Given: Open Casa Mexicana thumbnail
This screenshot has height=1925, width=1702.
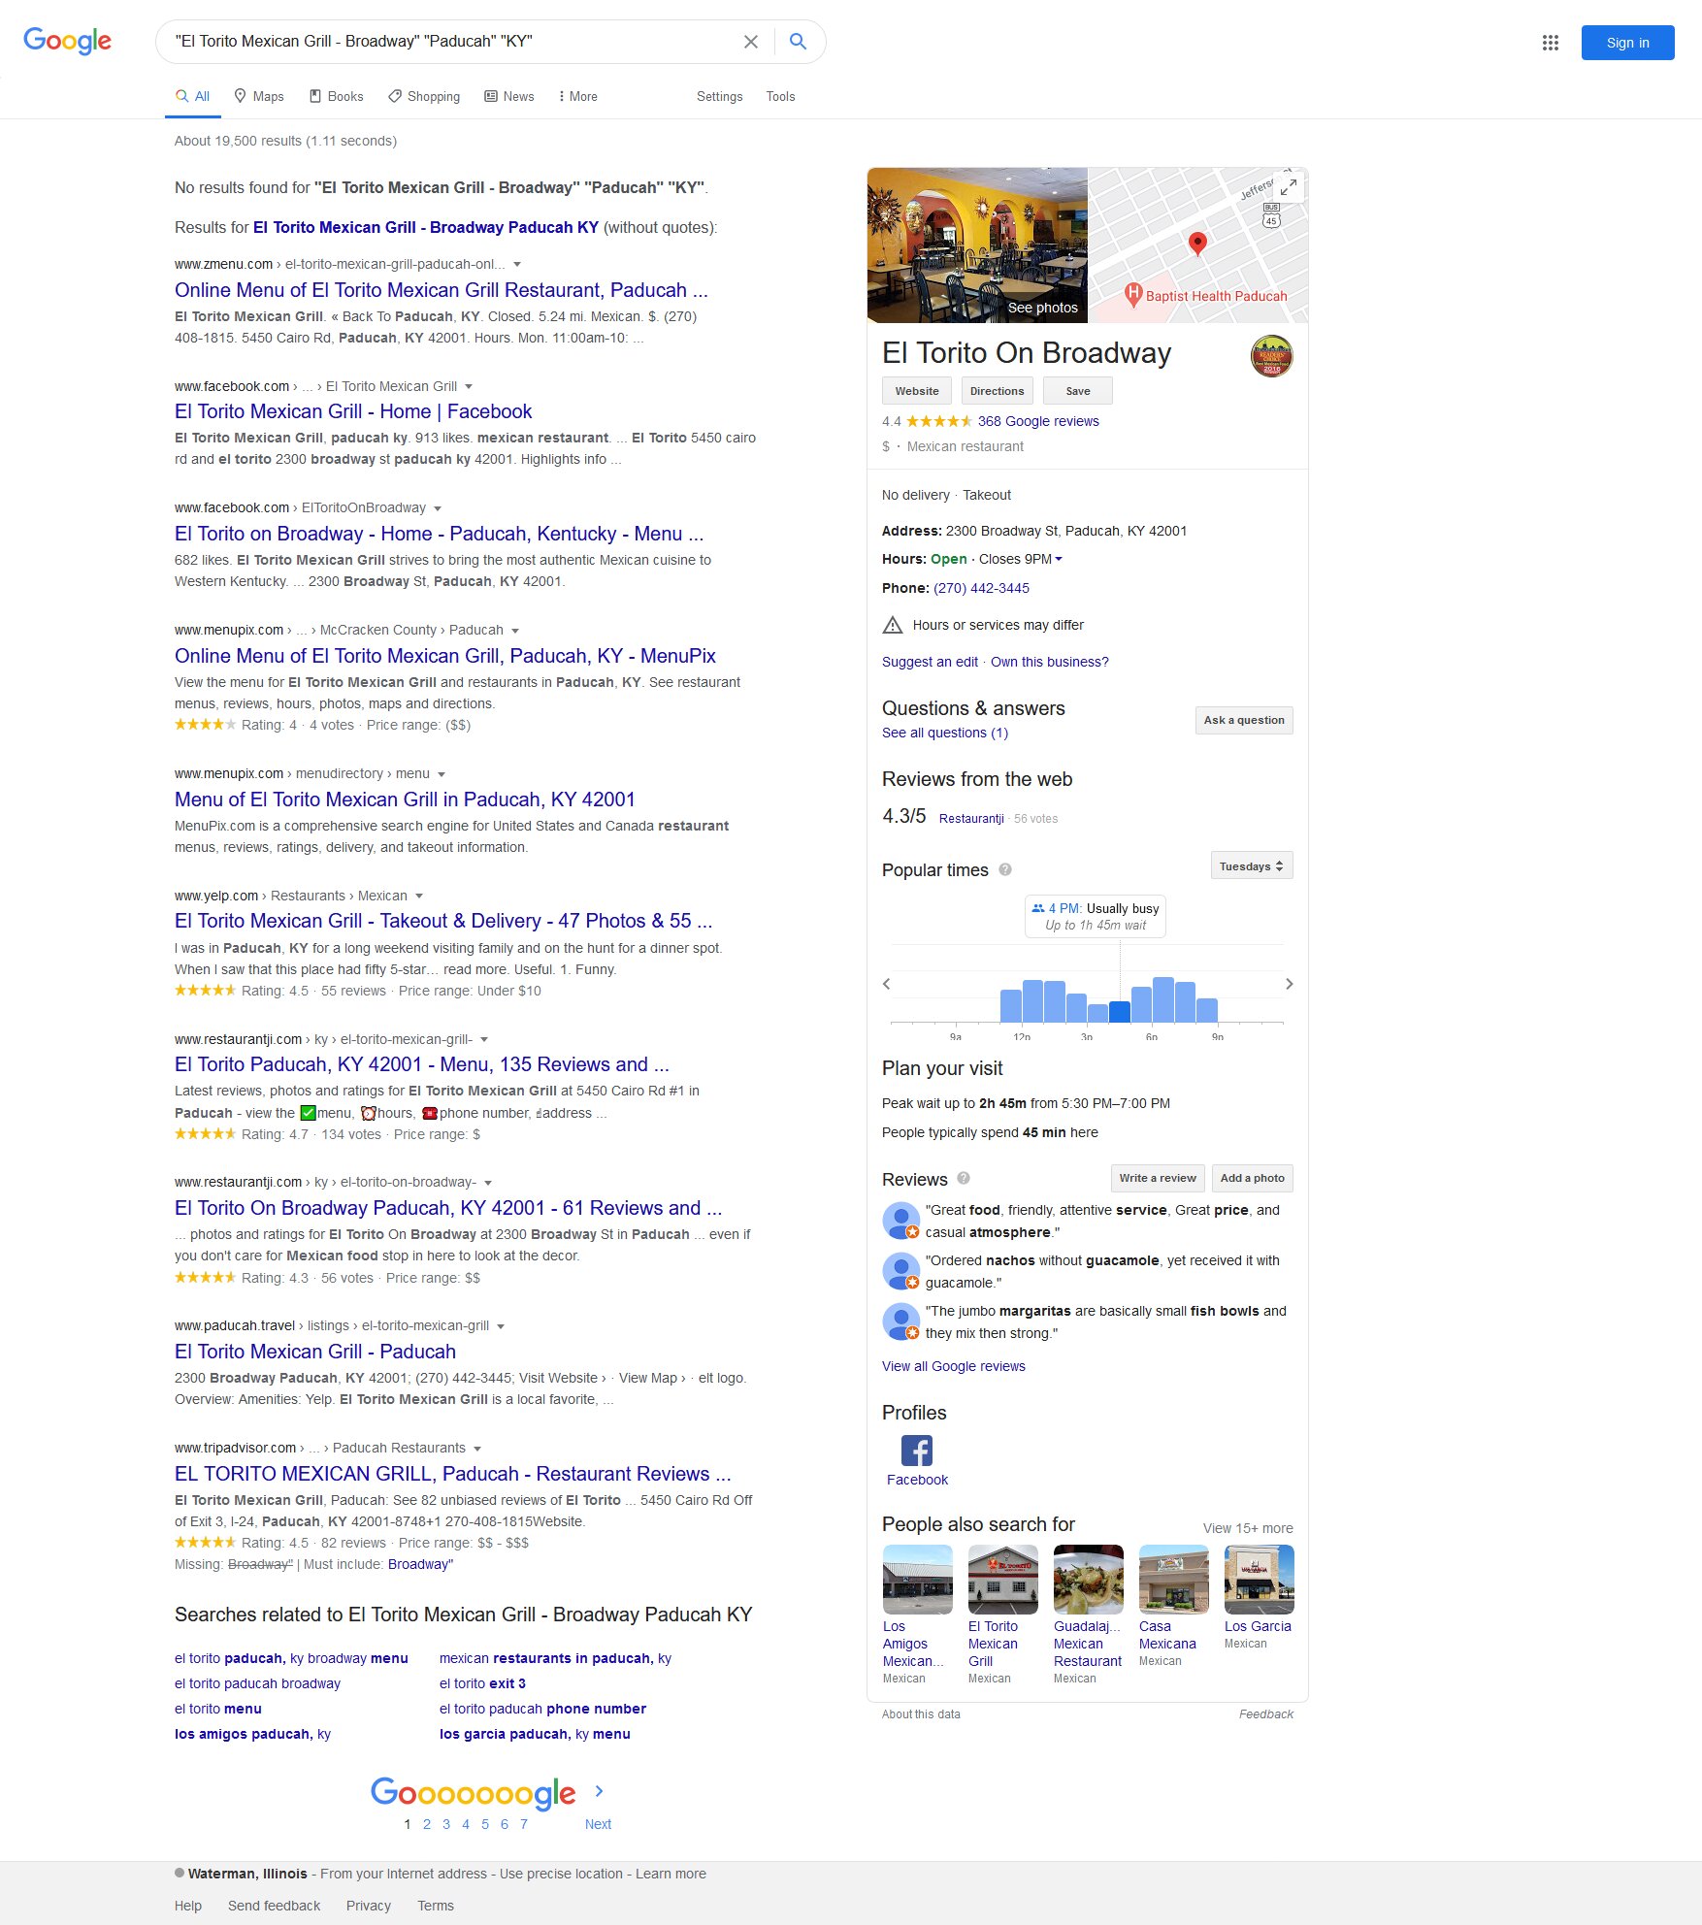Looking at the screenshot, I should click(1173, 1580).
